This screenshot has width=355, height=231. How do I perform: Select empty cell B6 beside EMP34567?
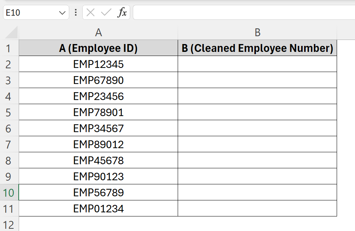pos(257,128)
